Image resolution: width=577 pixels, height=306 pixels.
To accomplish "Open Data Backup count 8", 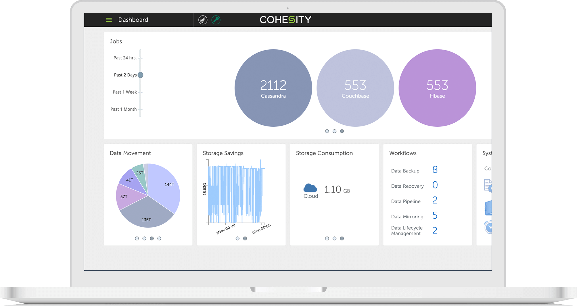I will coord(435,170).
